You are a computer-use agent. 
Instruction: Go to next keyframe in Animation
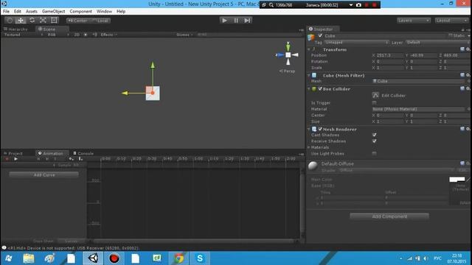point(47,159)
